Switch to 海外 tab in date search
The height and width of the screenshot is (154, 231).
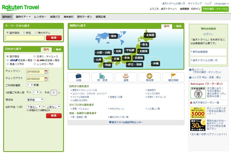(57, 49)
